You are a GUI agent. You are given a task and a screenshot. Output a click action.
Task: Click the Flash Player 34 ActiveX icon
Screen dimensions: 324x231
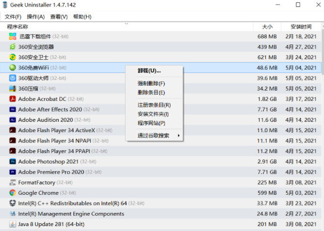click(13, 130)
